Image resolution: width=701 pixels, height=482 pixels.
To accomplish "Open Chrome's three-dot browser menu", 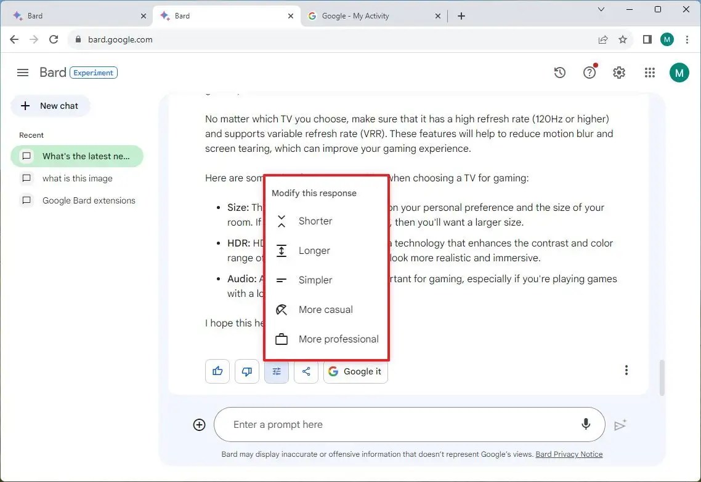I will 687,39.
